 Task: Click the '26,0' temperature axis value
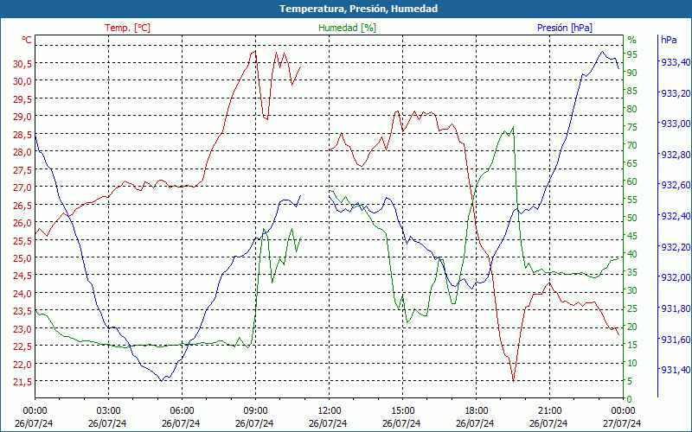click(x=22, y=223)
